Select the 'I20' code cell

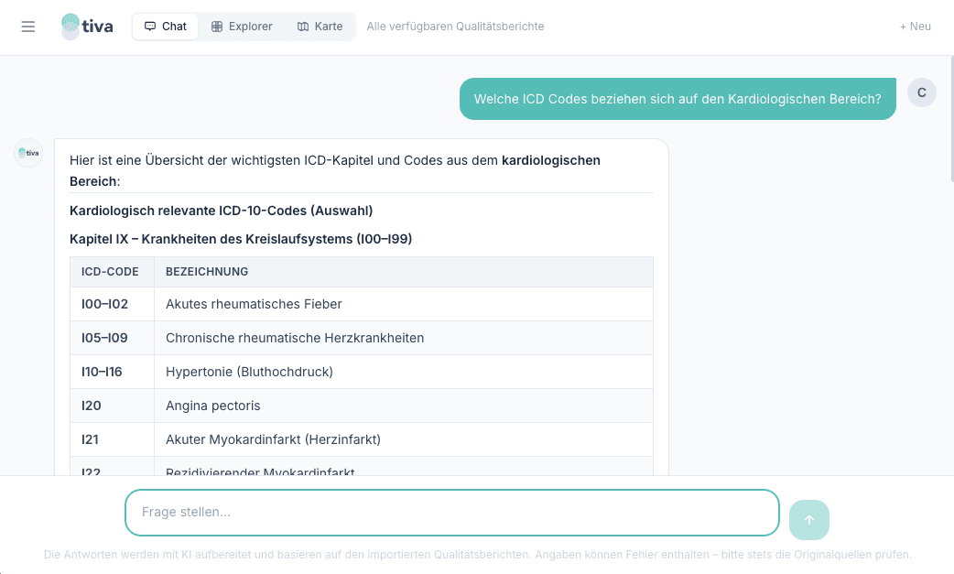(x=112, y=406)
